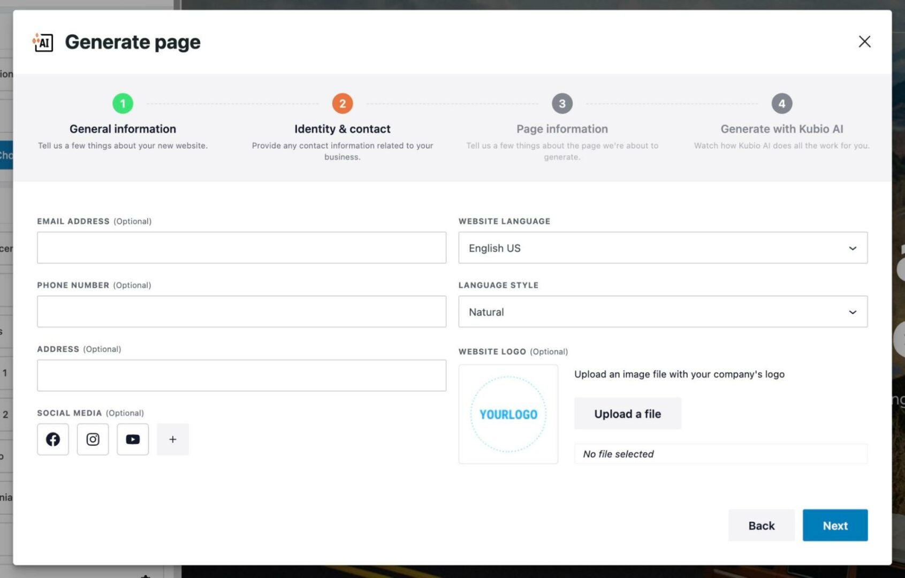Viewport: 905px width, 578px height.
Task: Click the No file selected field
Action: 720,454
